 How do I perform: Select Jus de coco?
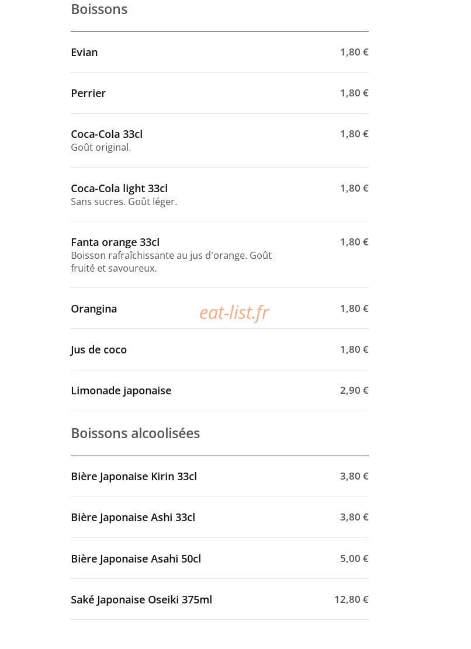coord(219,350)
